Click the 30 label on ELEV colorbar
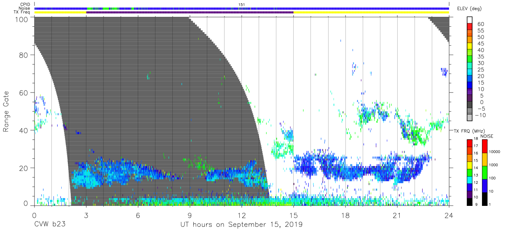Image resolution: width=505 pixels, height=233 pixels. click(x=480, y=63)
